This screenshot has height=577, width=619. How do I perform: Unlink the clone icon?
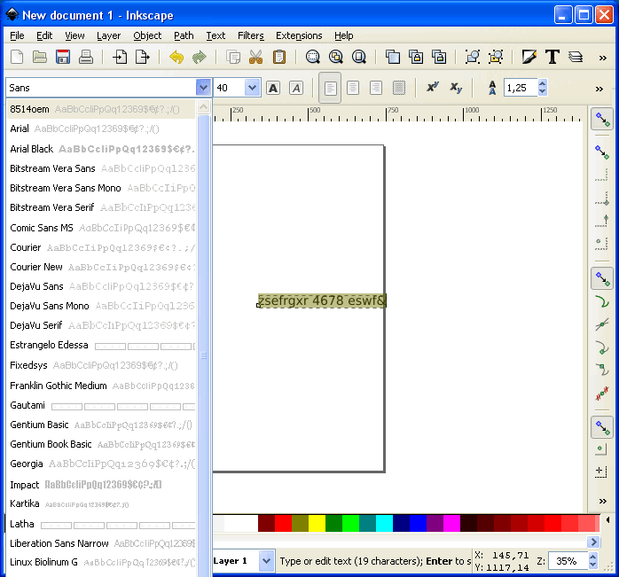coord(439,58)
